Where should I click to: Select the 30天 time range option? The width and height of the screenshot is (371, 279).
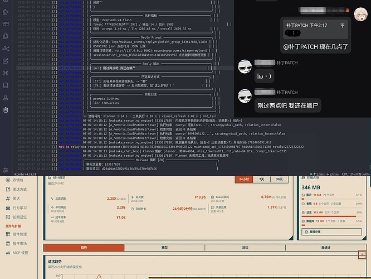point(279,179)
